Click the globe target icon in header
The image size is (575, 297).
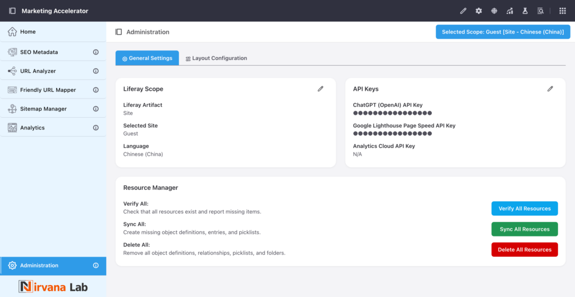pyautogui.click(x=494, y=11)
